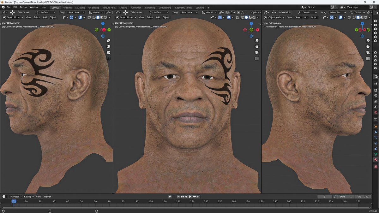
Task: Click the pan hand icon in the middle viewport
Action: pos(257,47)
